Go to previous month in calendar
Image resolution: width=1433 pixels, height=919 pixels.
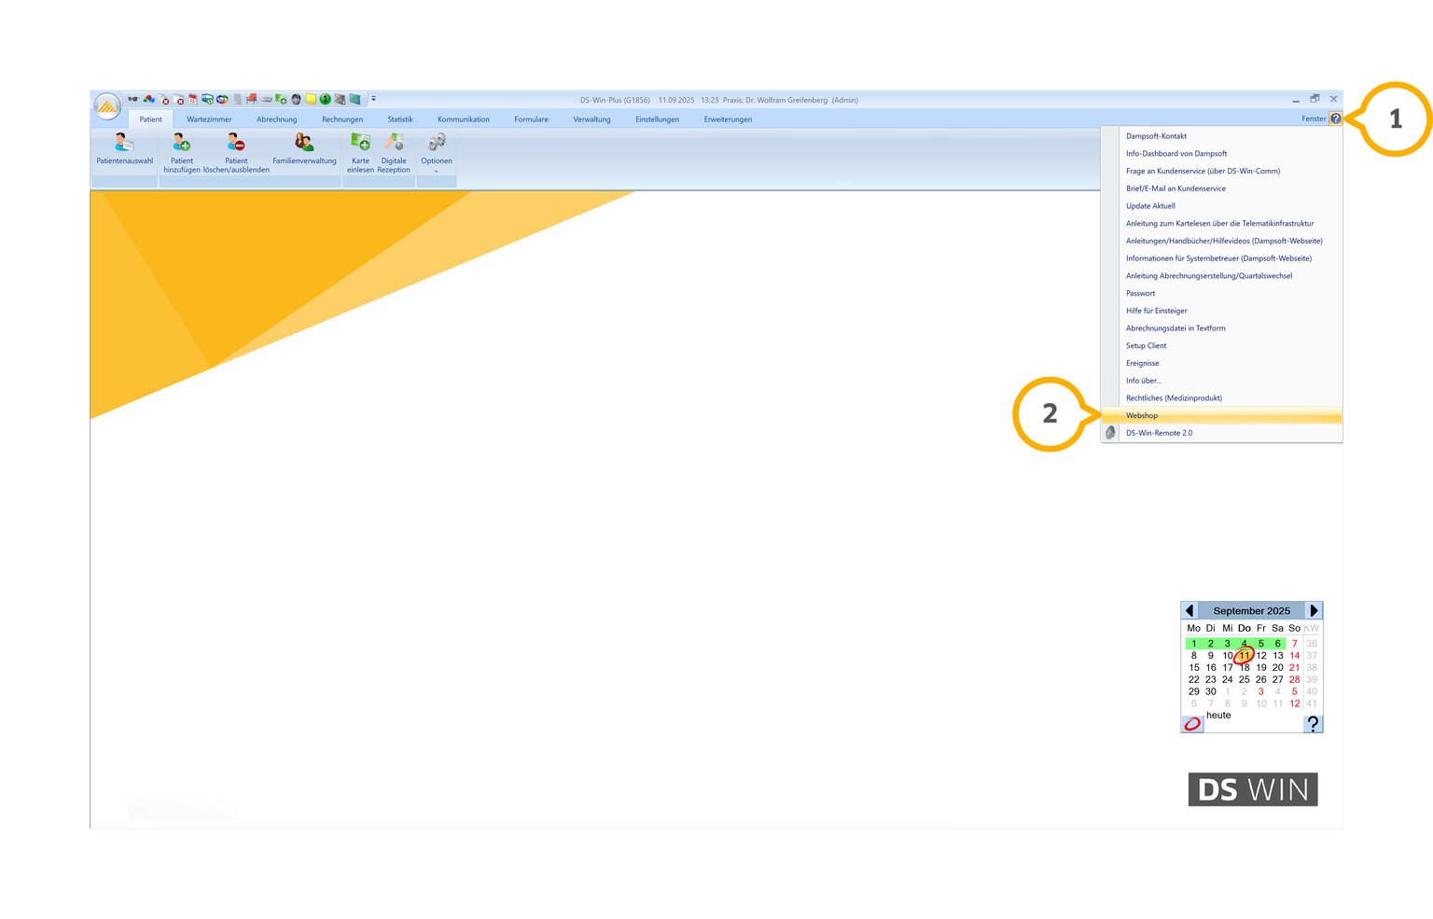1190,610
